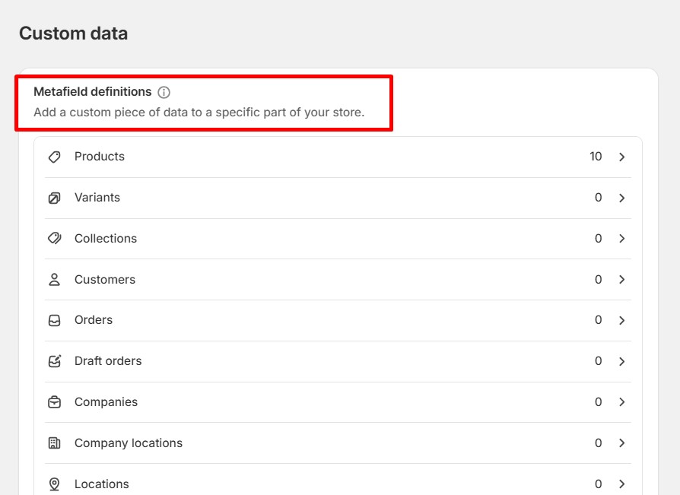Click the Locations map pin icon
The image size is (680, 495).
coord(54,484)
